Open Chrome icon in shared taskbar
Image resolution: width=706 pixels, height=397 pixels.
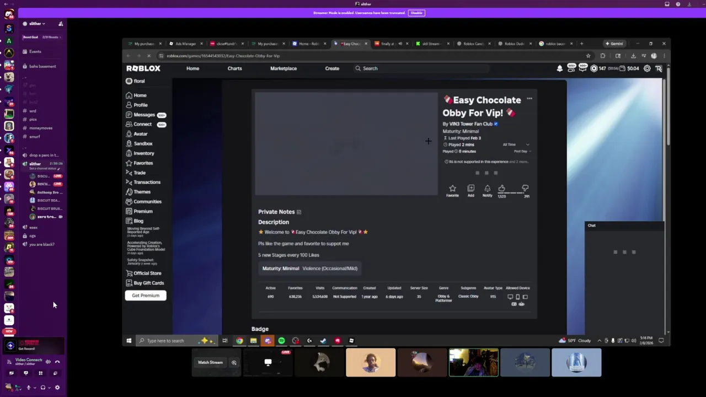tap(239, 341)
